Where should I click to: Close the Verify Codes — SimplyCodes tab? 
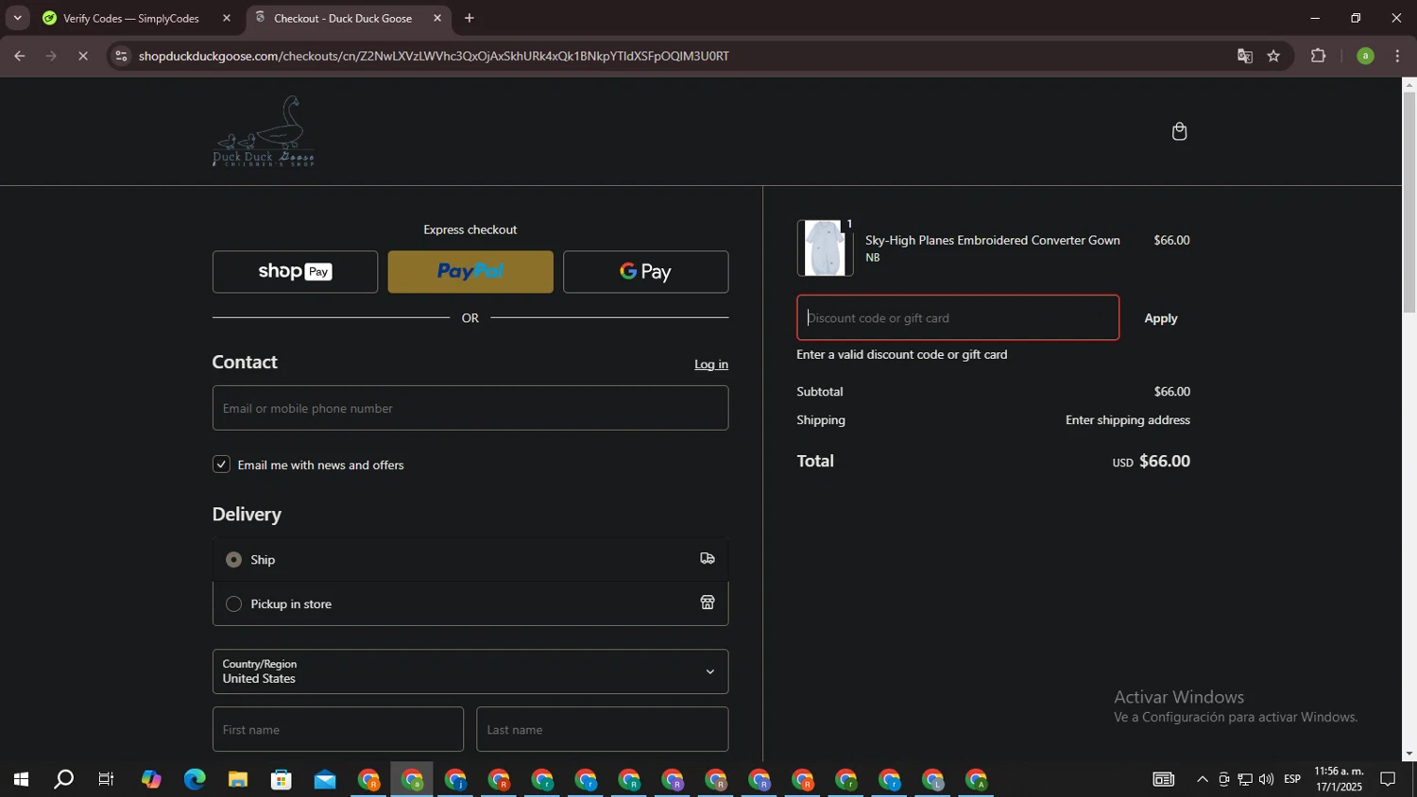(x=226, y=18)
